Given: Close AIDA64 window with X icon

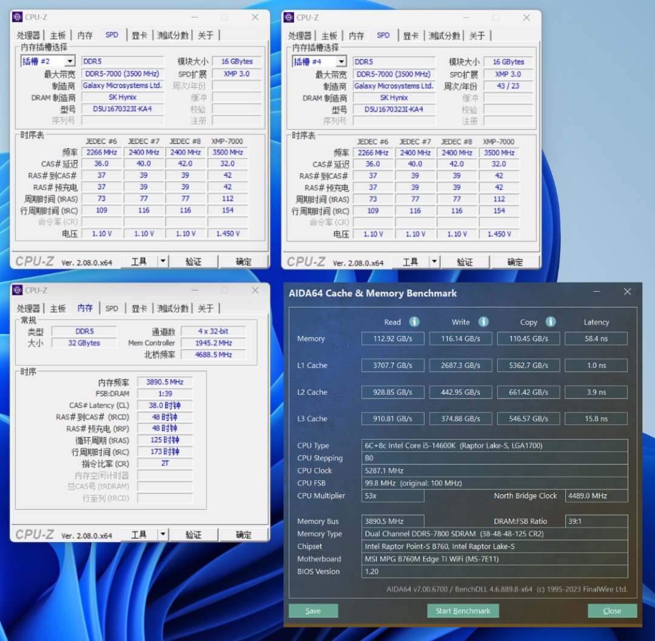Looking at the screenshot, I should [x=627, y=292].
